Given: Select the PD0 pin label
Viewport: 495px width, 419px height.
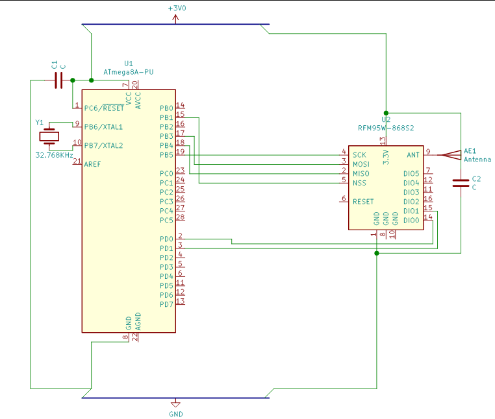Looking at the screenshot, I should (166, 239).
